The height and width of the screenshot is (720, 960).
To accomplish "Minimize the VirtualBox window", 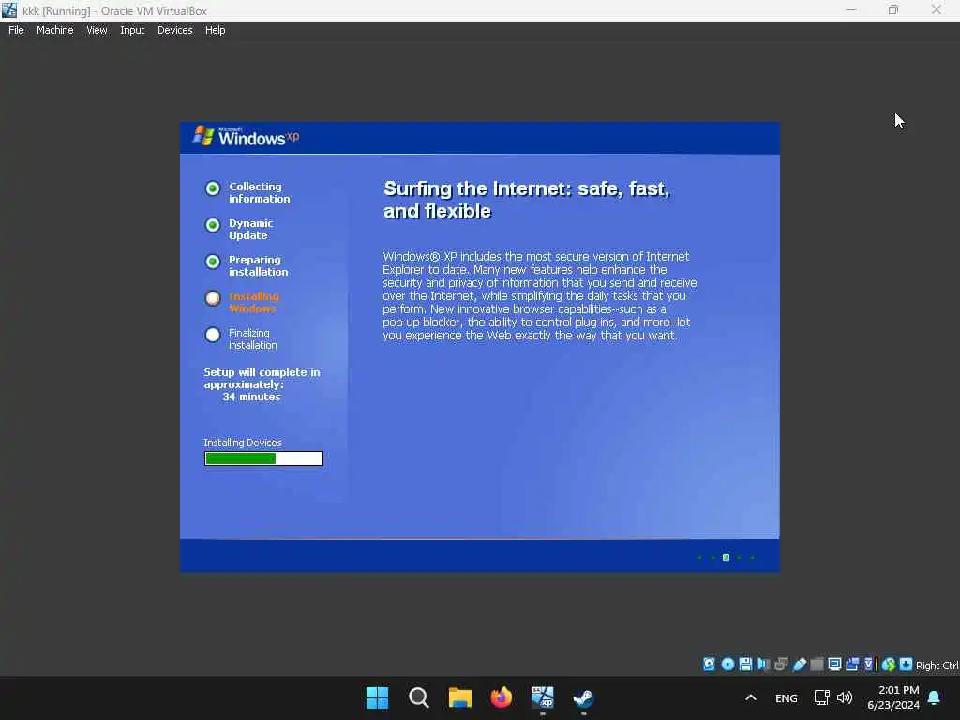I will click(851, 9).
